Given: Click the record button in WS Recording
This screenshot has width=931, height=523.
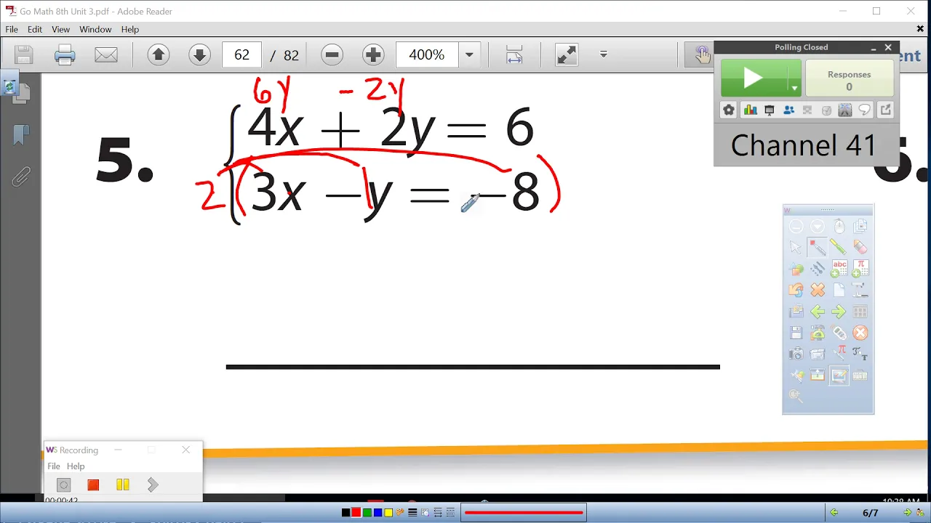Looking at the screenshot, I should (x=63, y=485).
